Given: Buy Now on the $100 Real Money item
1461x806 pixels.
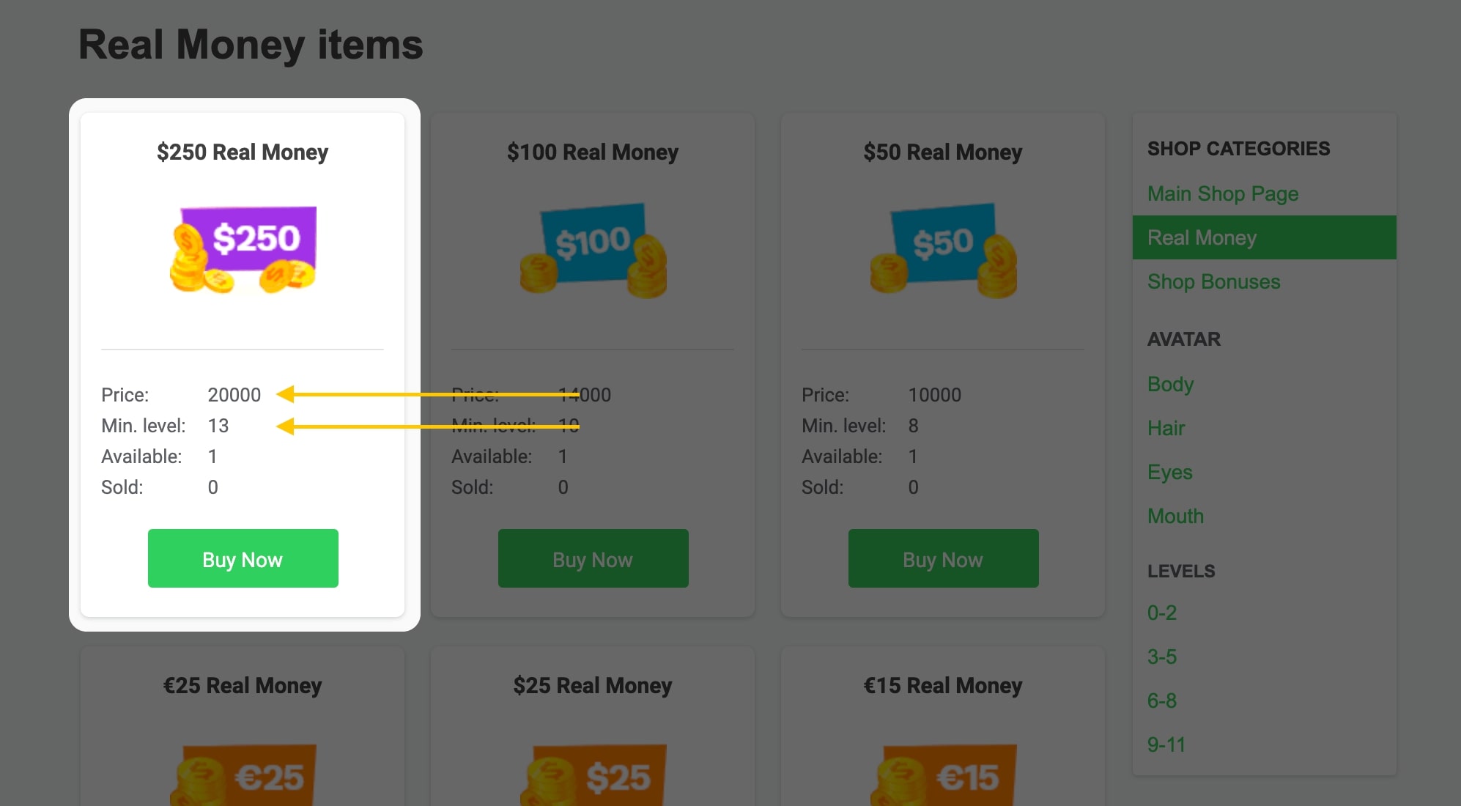Looking at the screenshot, I should pyautogui.click(x=593, y=558).
